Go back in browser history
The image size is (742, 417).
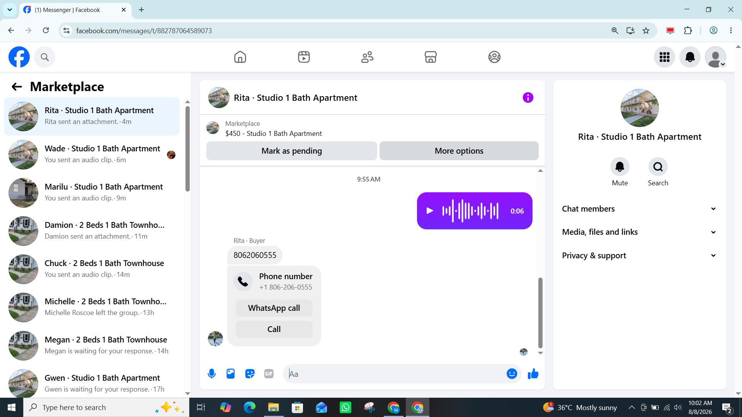[x=11, y=31]
